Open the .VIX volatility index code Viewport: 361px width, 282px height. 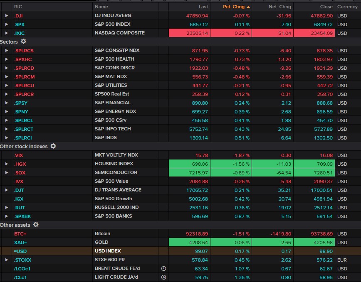coord(18,155)
